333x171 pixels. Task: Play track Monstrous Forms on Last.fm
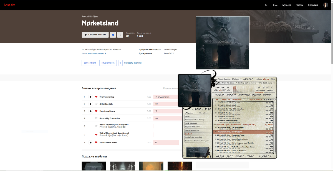(x=90, y=111)
